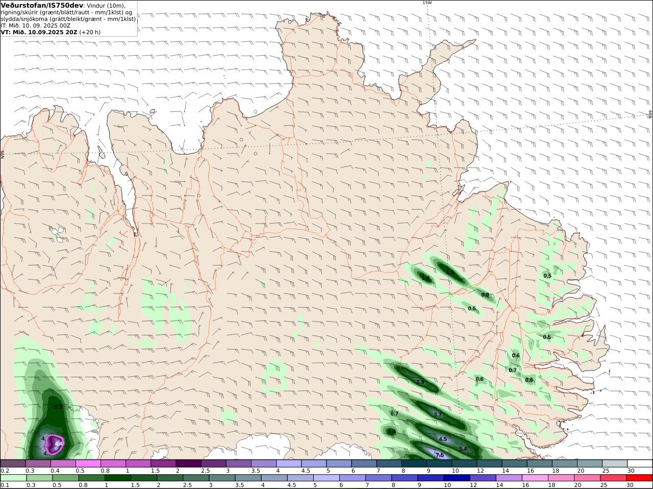Viewport: 653px width, 489px height.
Task: Click the N99 label on the right edge
Action: [x=650, y=115]
